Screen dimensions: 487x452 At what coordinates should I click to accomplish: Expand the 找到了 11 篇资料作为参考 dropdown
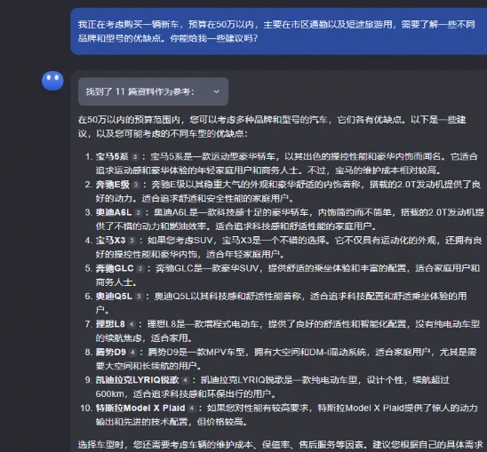(153, 91)
